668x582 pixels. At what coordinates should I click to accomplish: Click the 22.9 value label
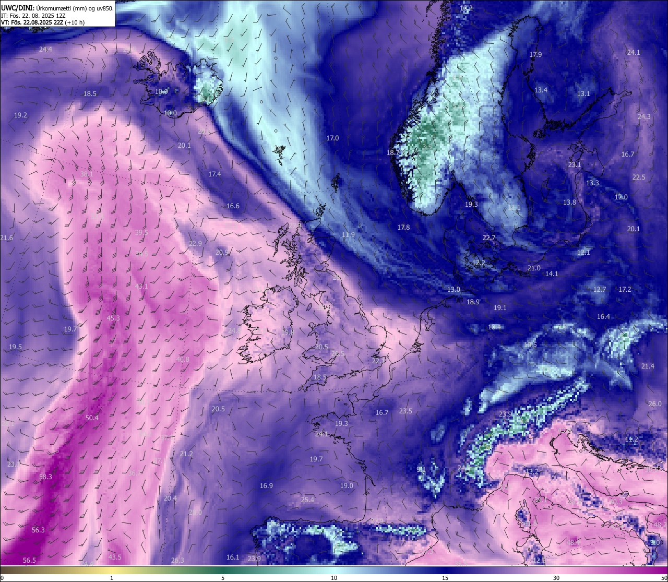point(195,244)
